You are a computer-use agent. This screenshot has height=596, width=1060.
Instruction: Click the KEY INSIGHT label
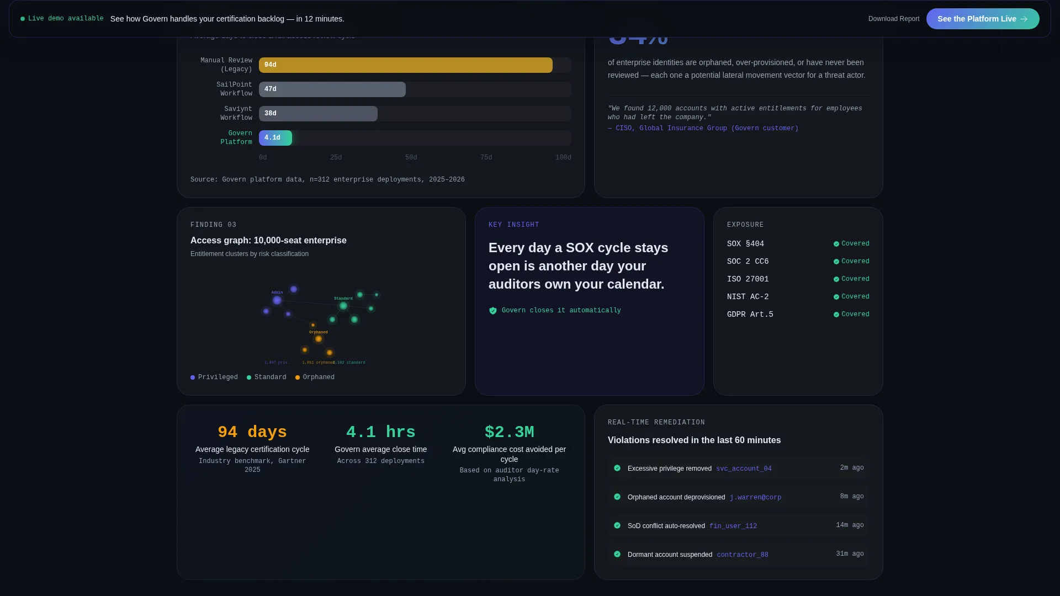(514, 225)
